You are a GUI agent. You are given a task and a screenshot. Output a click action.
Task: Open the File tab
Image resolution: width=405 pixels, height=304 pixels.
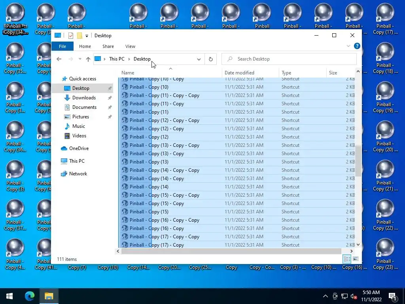(62, 46)
